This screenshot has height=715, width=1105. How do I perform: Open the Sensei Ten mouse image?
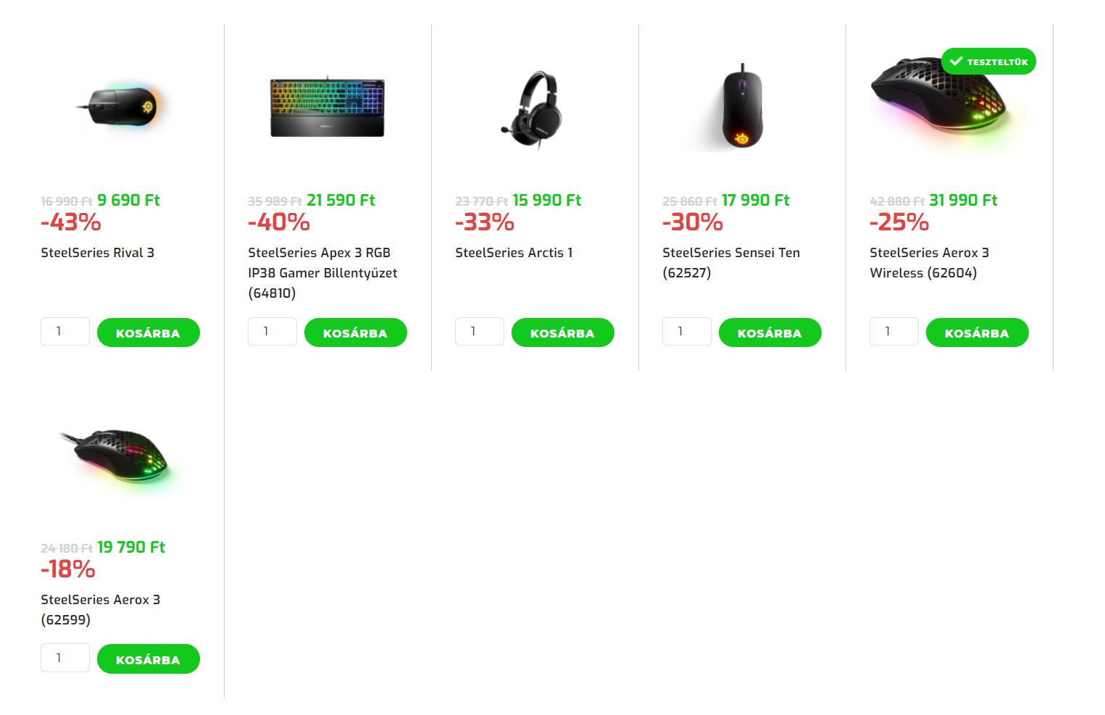tap(742, 109)
